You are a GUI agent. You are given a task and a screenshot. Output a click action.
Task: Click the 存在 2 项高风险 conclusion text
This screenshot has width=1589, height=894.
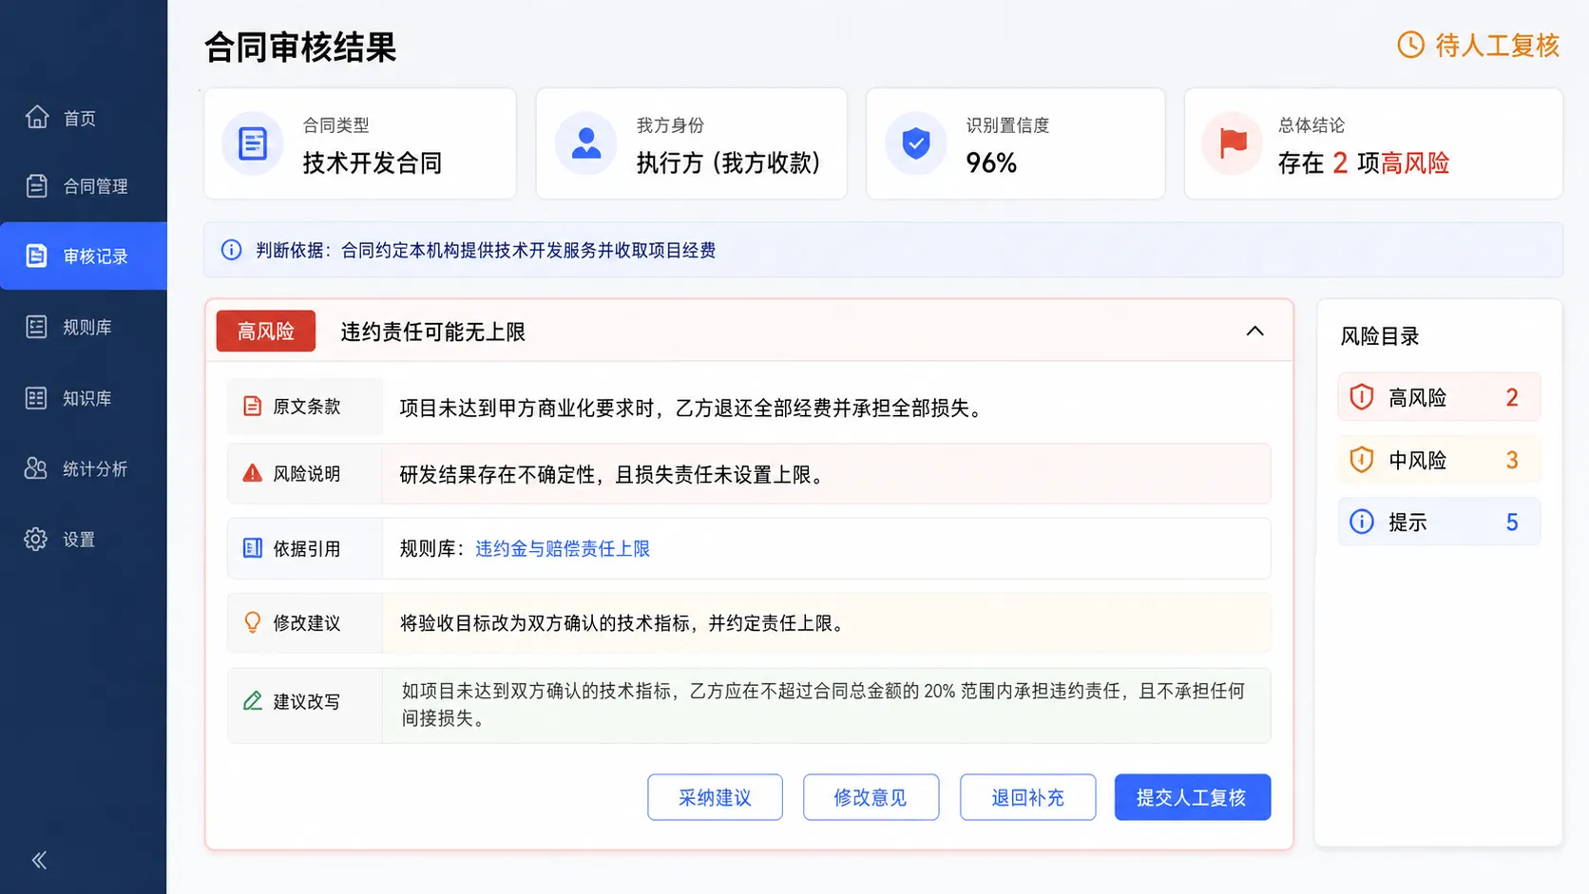1364,162
